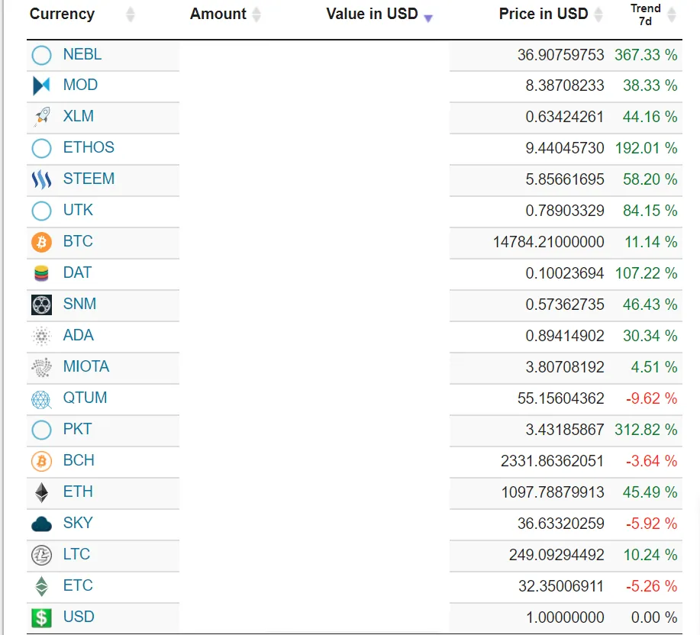Open the ADA currency link
Viewport: 700px width, 635px height.
tap(79, 335)
